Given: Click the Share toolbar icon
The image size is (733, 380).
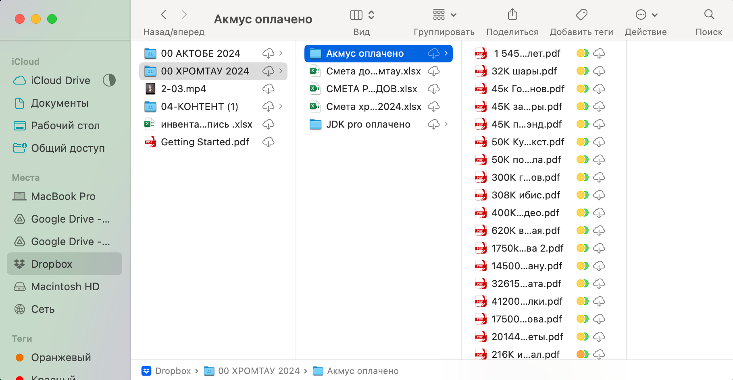Looking at the screenshot, I should point(512,15).
